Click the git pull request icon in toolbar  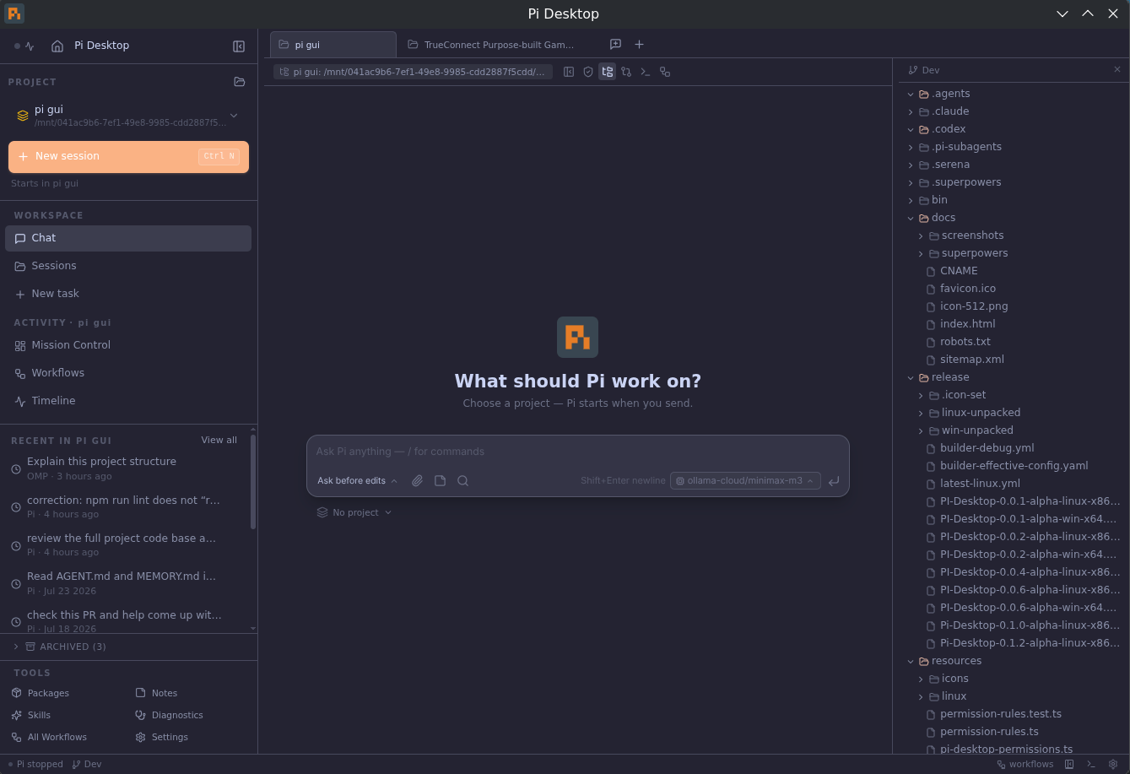click(x=626, y=72)
